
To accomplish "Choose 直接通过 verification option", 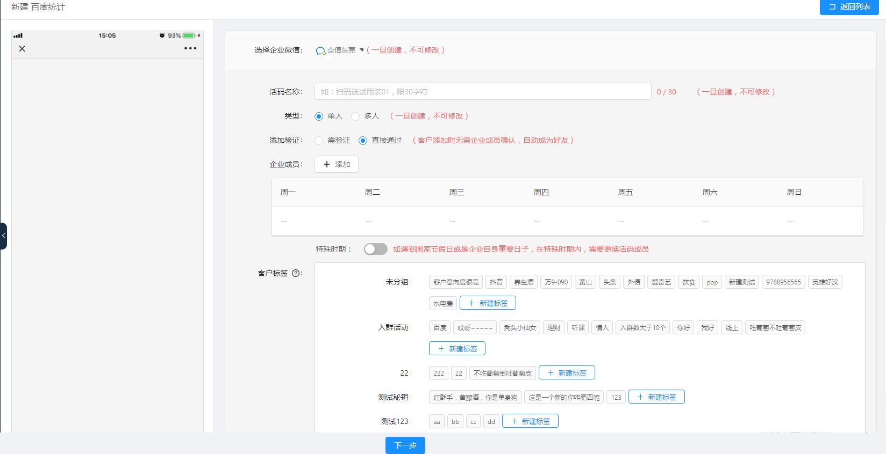I will click(x=363, y=141).
